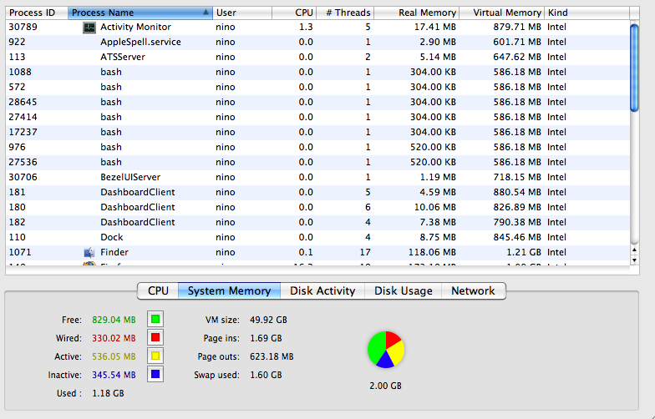Select the ATSServer process row

click(x=317, y=57)
